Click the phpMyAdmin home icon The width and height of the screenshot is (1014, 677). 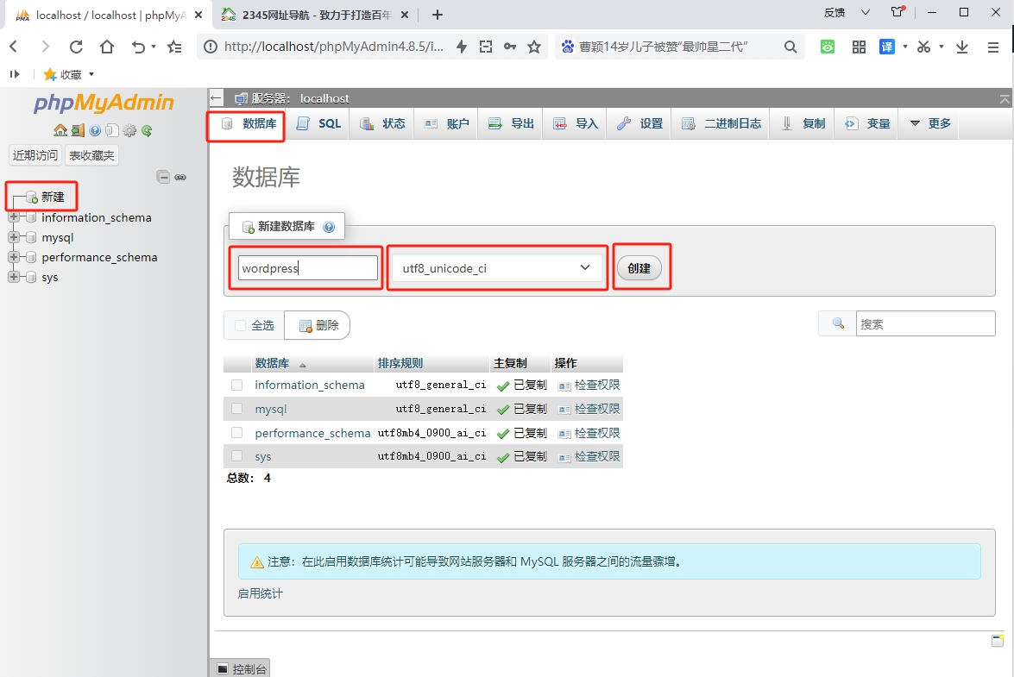coord(60,130)
